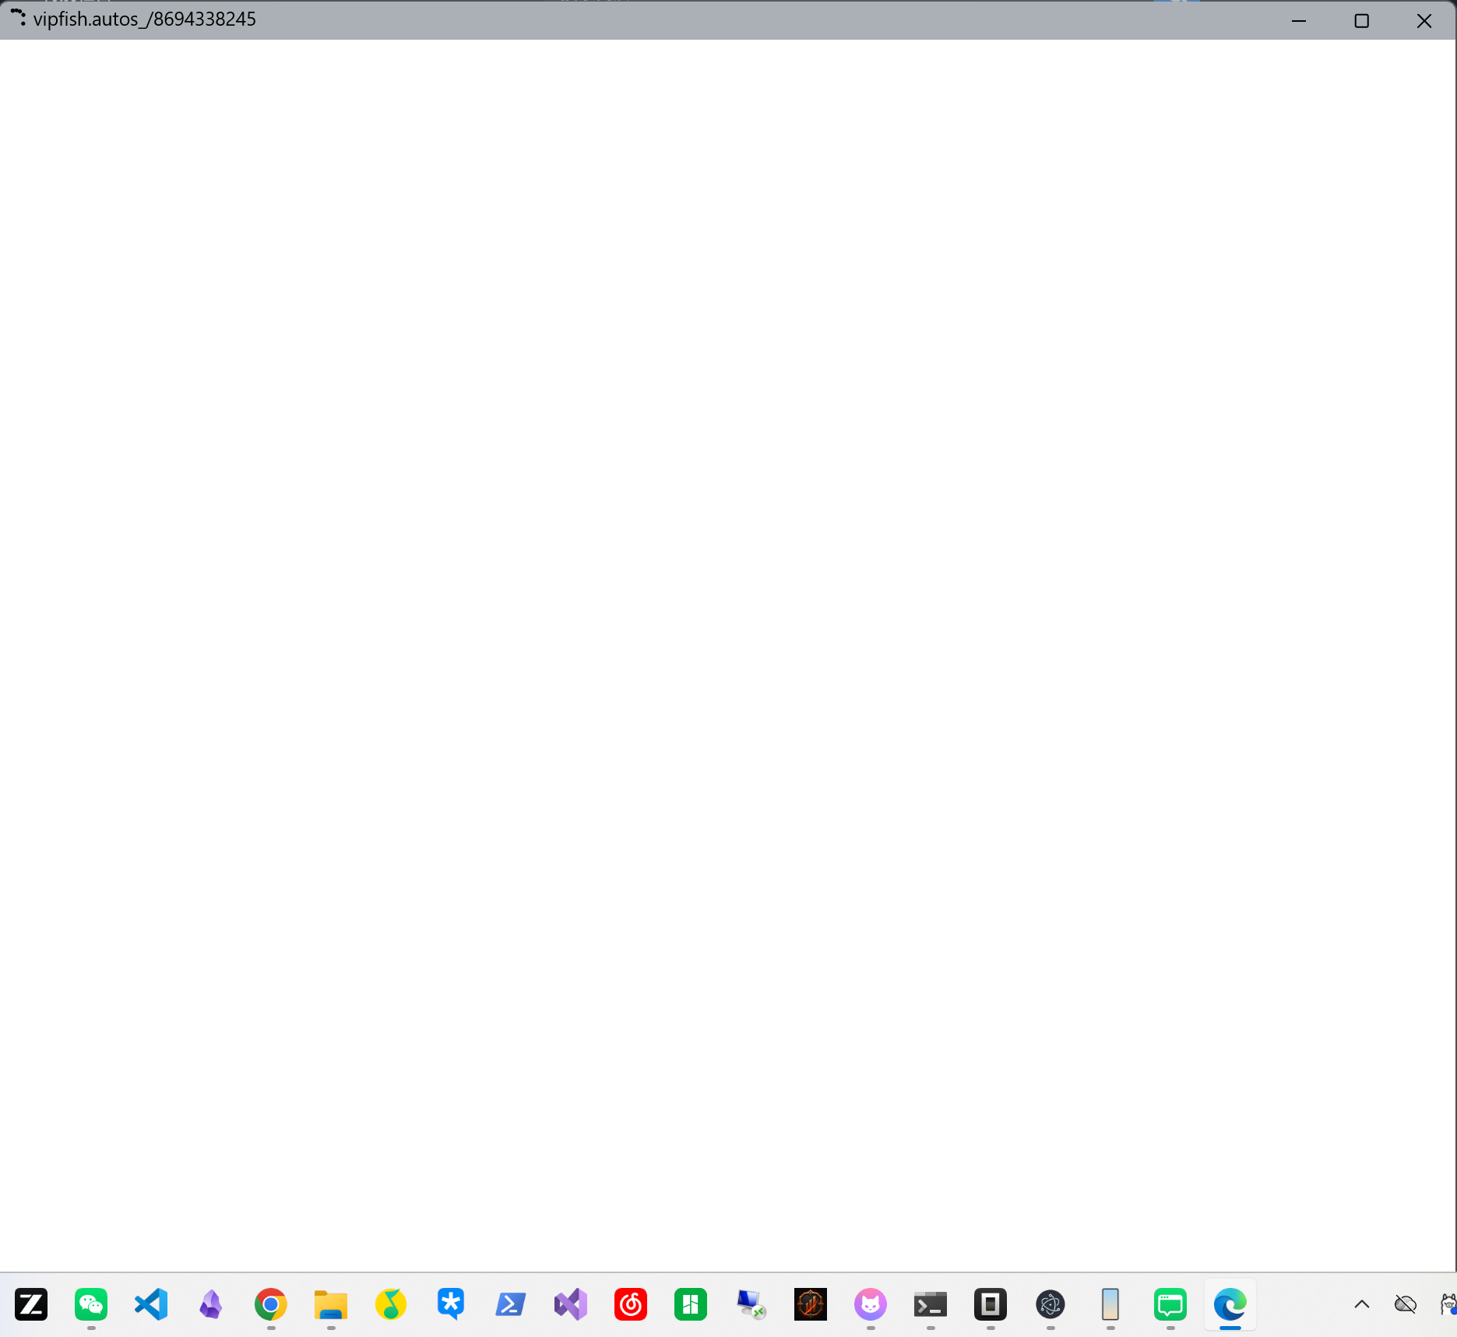
Task: Open the green grid app icon
Action: tap(691, 1304)
